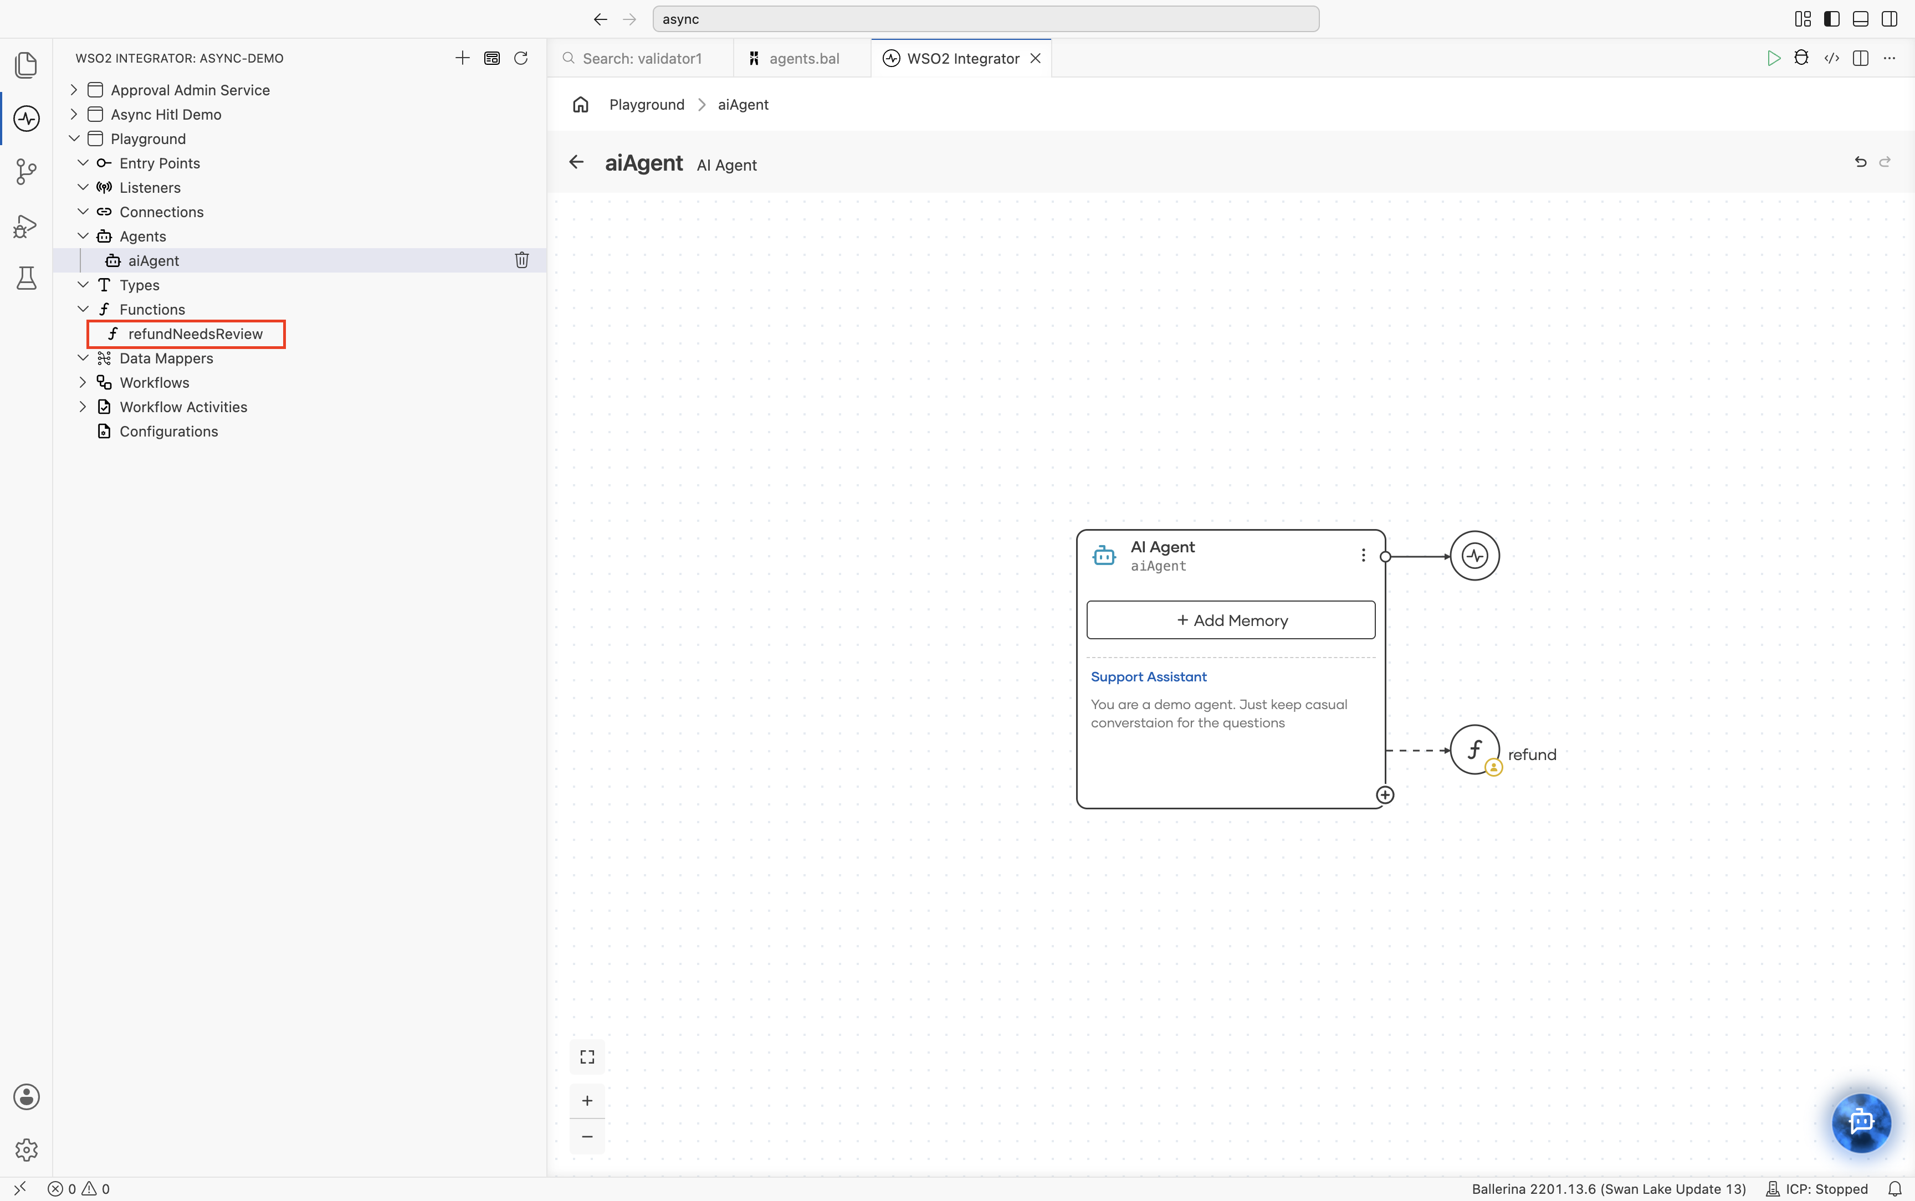Open the Manage settings gear
The height and width of the screenshot is (1201, 1915).
26,1149
